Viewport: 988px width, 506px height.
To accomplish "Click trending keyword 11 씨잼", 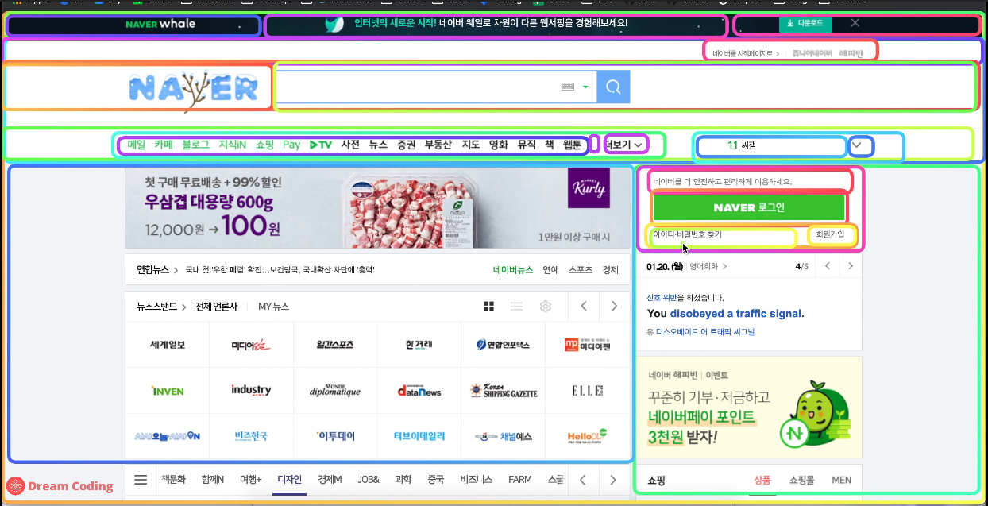I will pyautogui.click(x=742, y=145).
